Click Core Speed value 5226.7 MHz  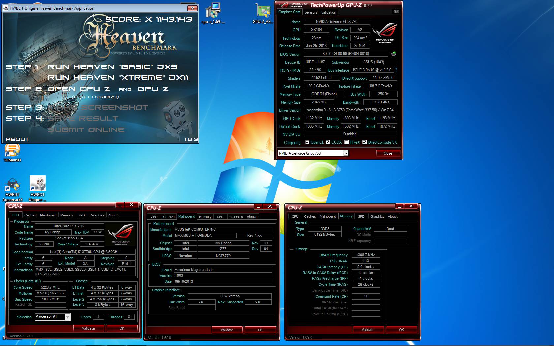coord(50,287)
